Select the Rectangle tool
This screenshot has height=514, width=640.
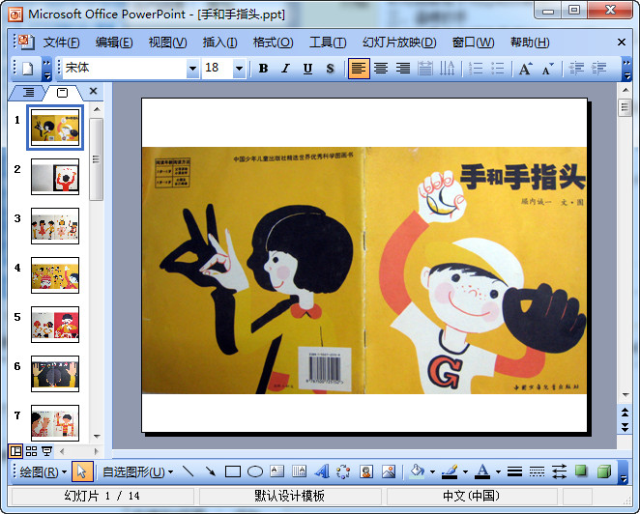click(233, 472)
